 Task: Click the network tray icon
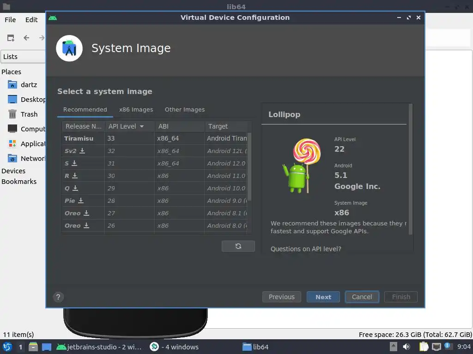click(x=436, y=347)
